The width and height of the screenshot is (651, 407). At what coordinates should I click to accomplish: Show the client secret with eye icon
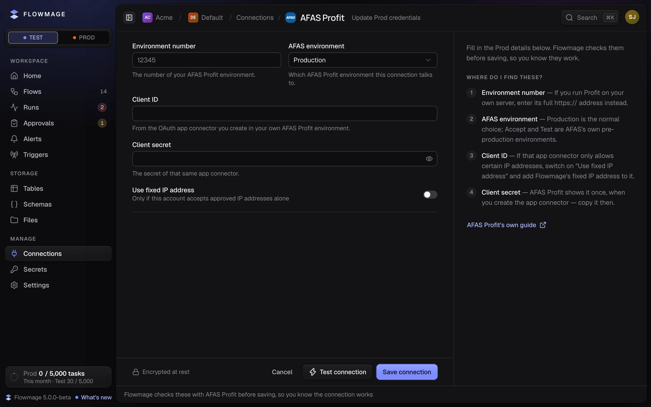(429, 159)
